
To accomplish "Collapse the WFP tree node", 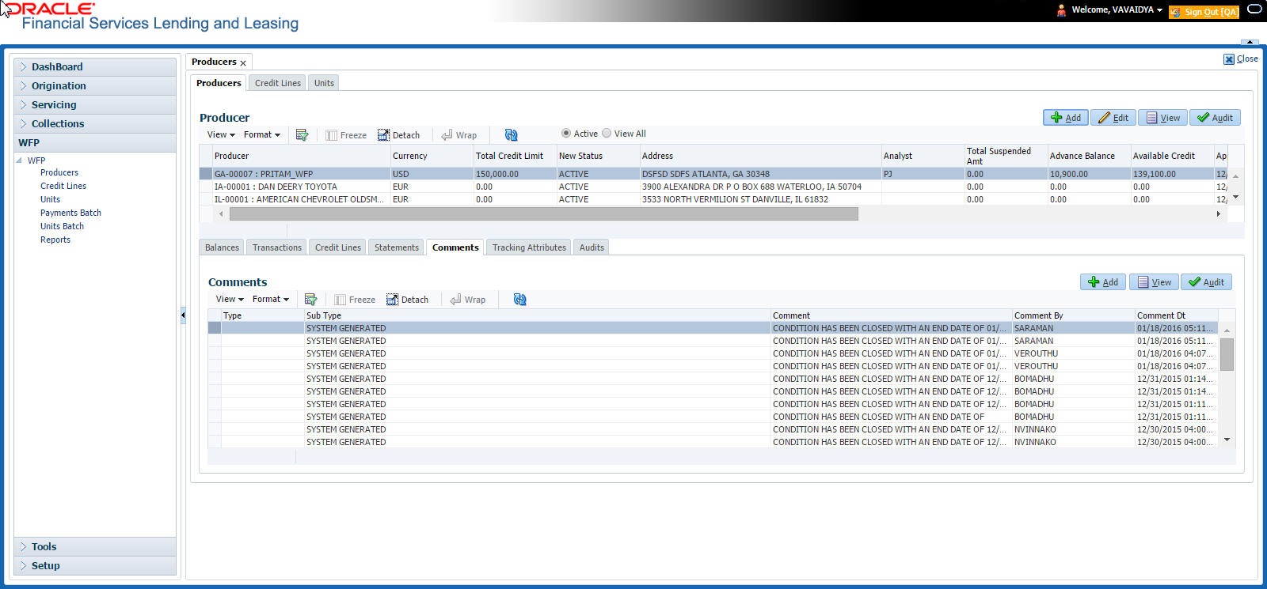I will click(x=19, y=160).
